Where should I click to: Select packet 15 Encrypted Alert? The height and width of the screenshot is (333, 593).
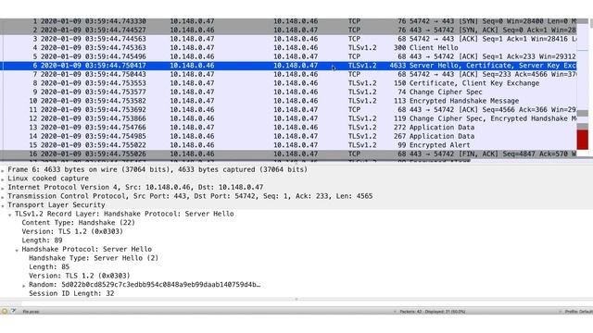point(288,145)
